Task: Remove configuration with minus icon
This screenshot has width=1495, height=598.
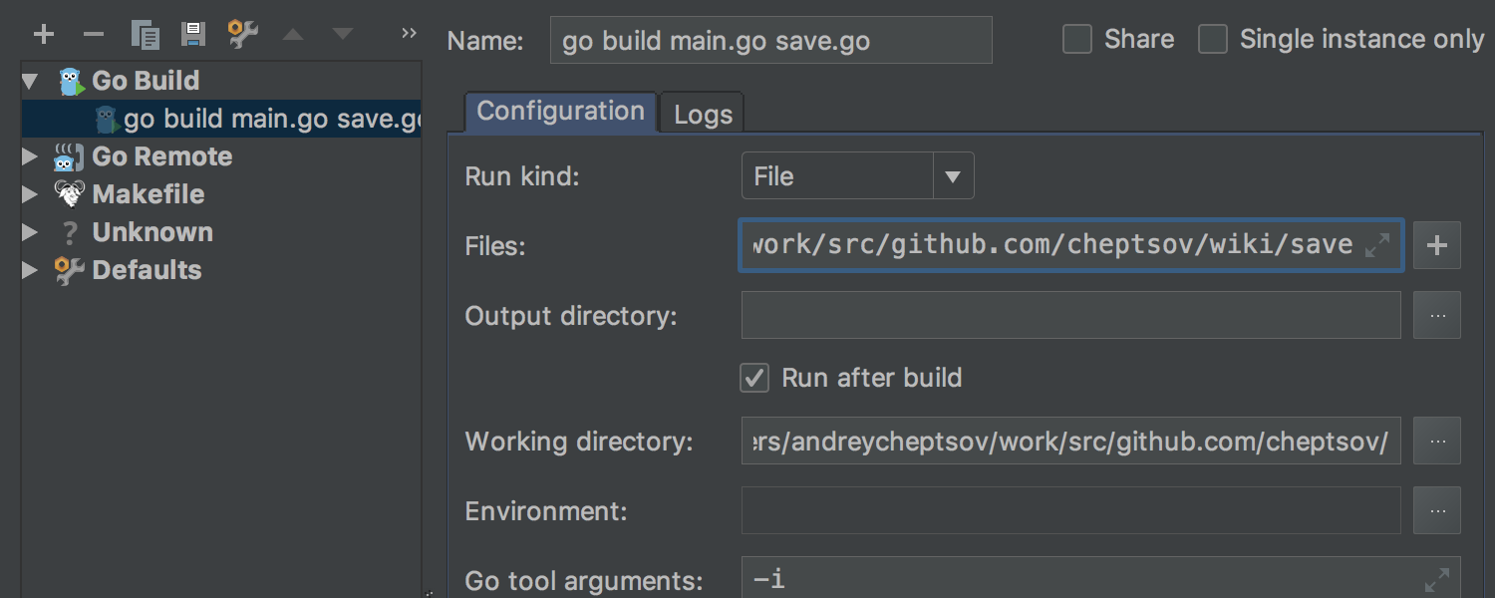Action: (x=94, y=35)
